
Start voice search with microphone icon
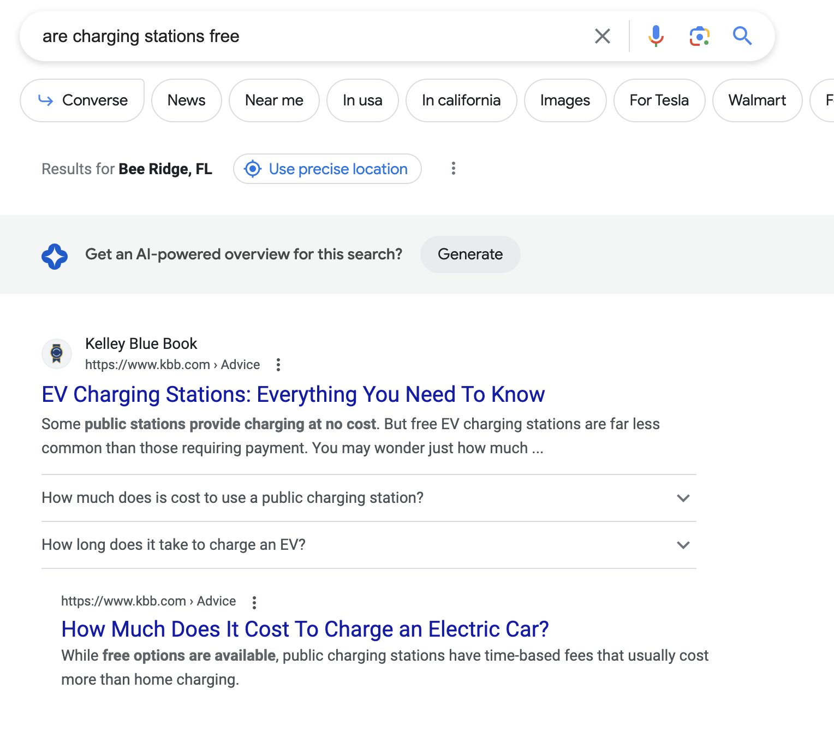coord(656,36)
